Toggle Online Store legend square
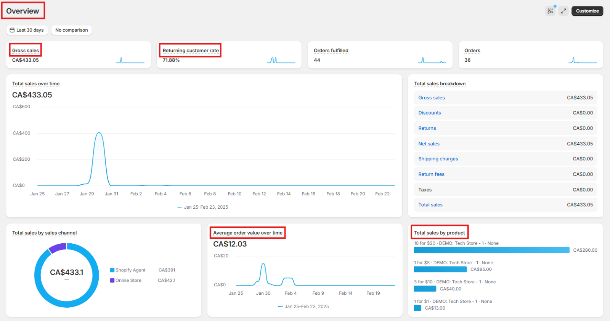 tap(112, 280)
